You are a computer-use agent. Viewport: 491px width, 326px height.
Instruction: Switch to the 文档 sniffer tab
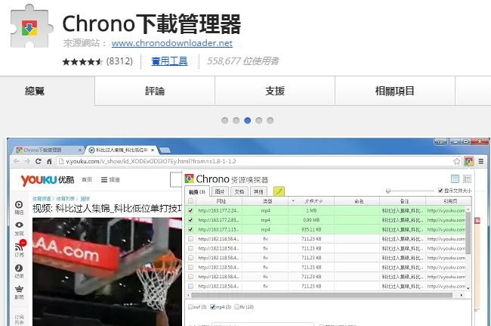coord(239,191)
